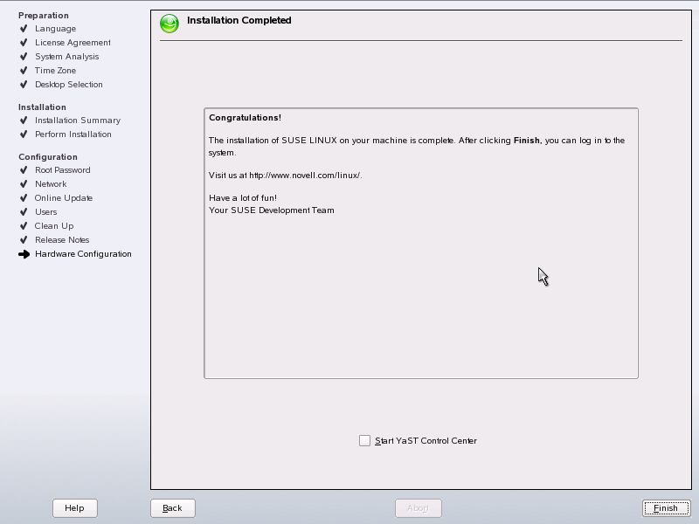Select the Clean Up step text
Viewport: 699px width, 524px height.
(x=54, y=226)
